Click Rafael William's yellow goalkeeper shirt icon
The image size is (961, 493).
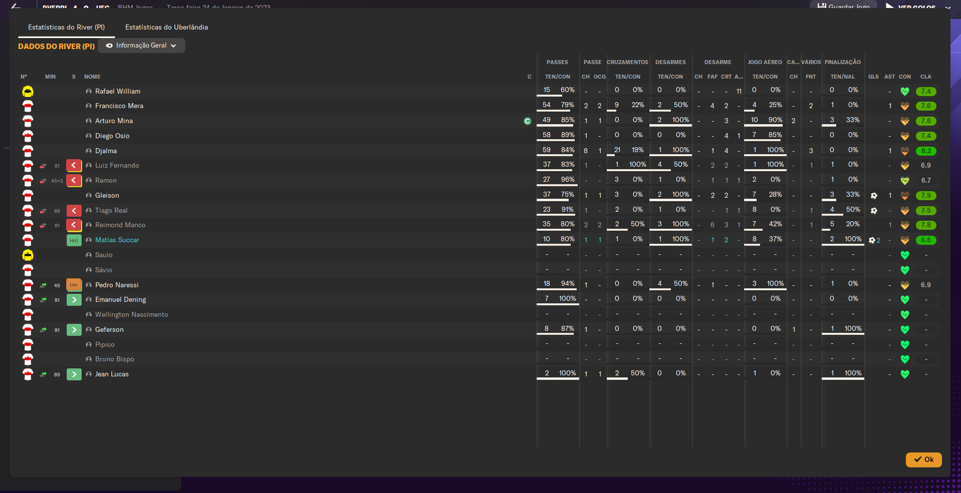tap(28, 91)
